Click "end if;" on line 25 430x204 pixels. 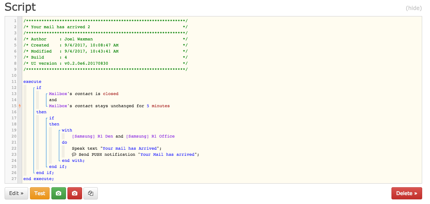(x=58, y=166)
